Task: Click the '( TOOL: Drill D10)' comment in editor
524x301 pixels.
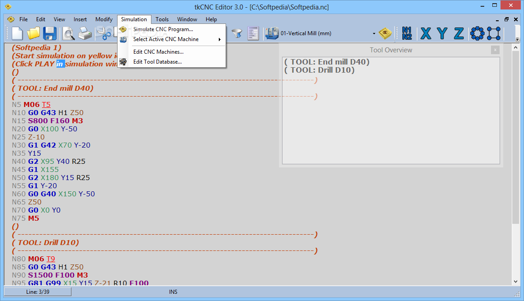Action: pos(46,243)
